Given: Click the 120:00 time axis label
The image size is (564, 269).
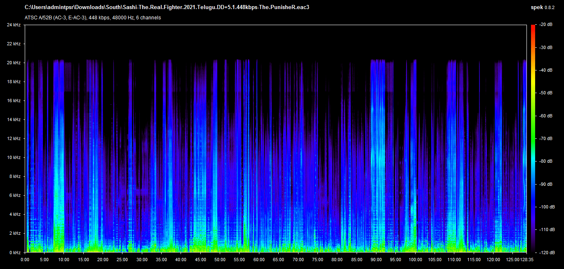Looking at the screenshot, I should click(493, 260).
